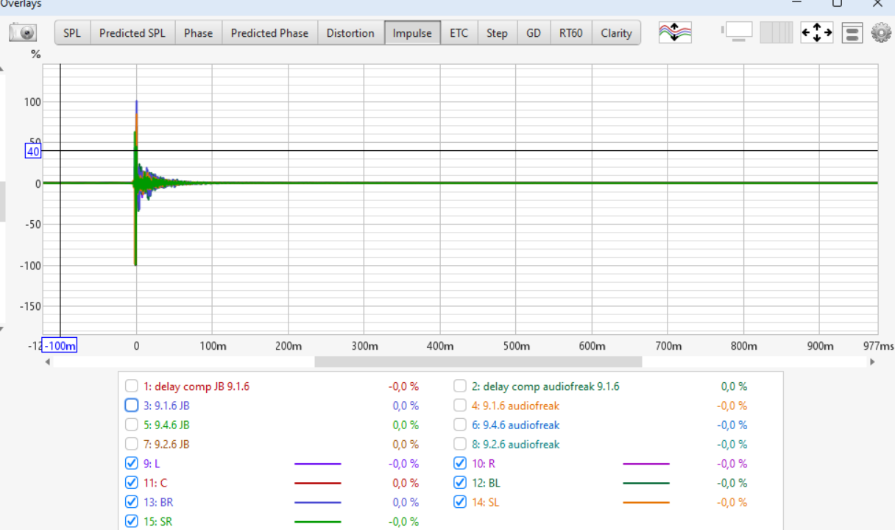The image size is (895, 530).
Task: Click the horizontal scrollbar right arrow
Action: (872, 362)
